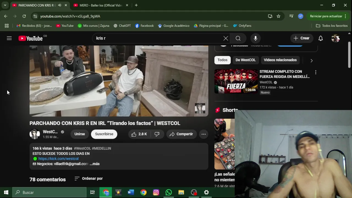
Task: Open the media controls icon in Chrome toolbar
Action: (291, 16)
